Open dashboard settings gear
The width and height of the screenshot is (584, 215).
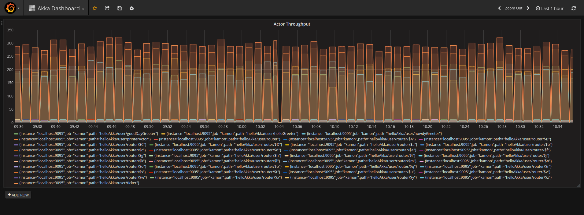tap(132, 8)
